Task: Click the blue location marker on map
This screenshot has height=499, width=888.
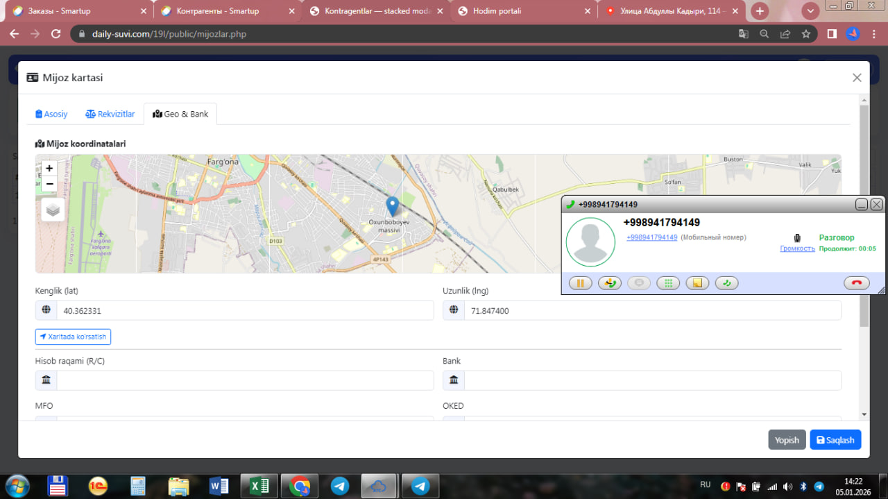Action: [392, 206]
